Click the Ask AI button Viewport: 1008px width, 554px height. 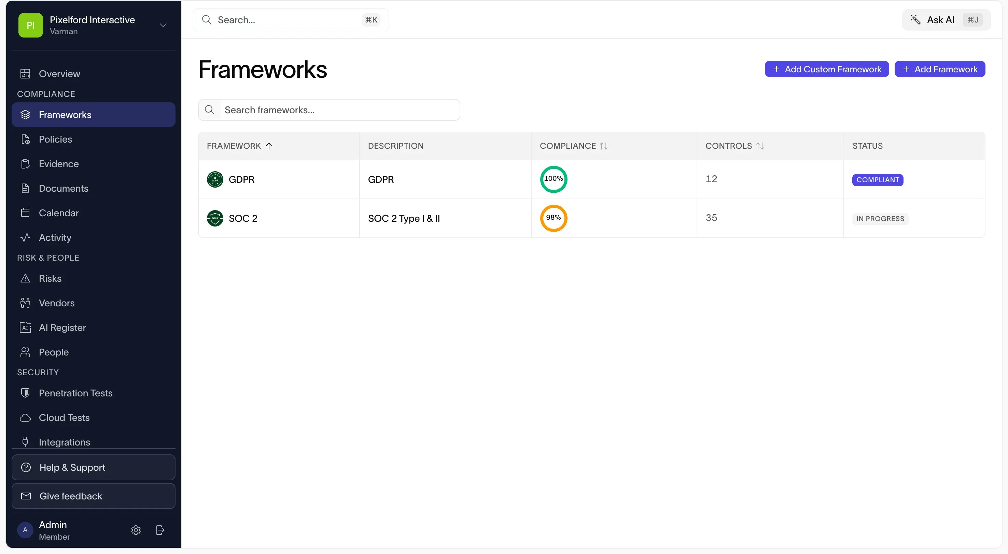pyautogui.click(x=947, y=19)
